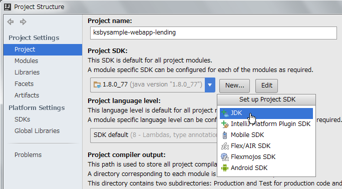
Task: Click the Project Settings section heading
Action: pos(34,38)
